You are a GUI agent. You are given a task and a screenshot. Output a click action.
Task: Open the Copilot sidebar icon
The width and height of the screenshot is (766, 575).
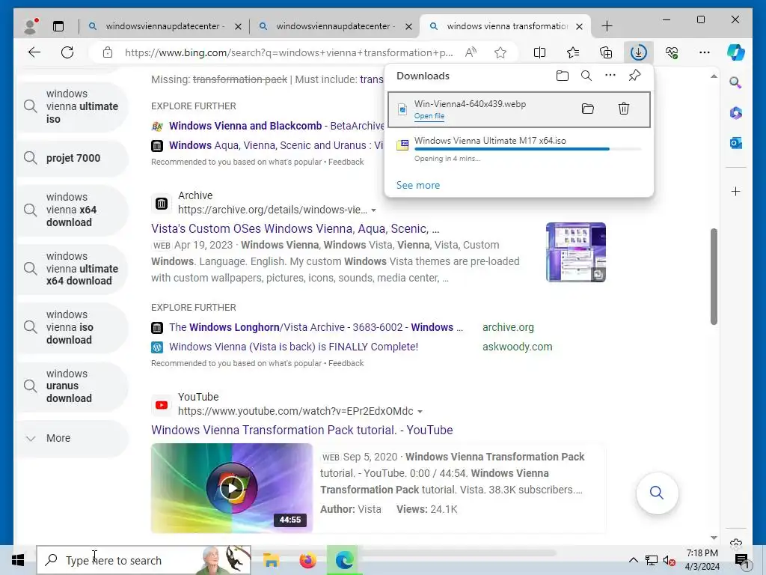coord(736,52)
